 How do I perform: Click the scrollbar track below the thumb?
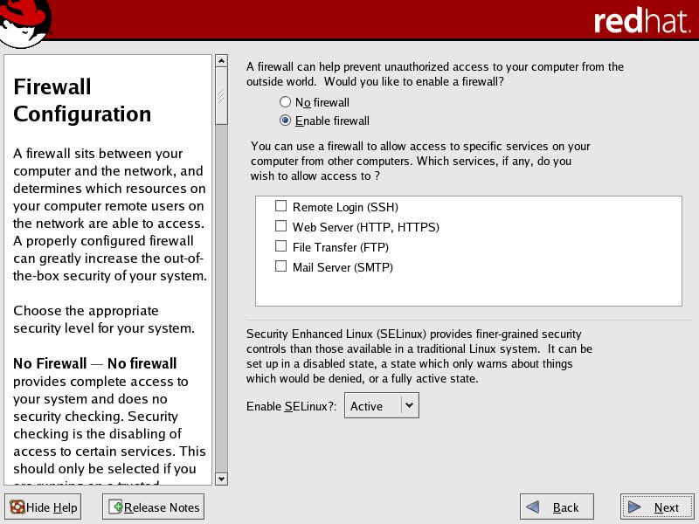pos(221,306)
